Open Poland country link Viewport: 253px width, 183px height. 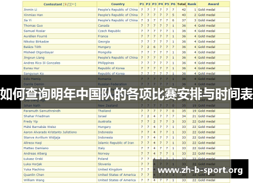(x=103, y=159)
